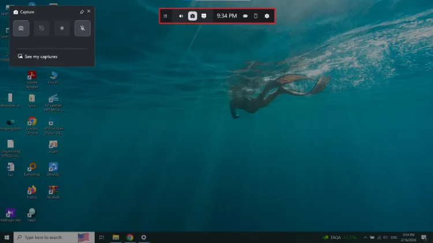Screen dimensions: 433x243
Task: Toggle the Capture widget in Game Bar
Action: (x=192, y=16)
